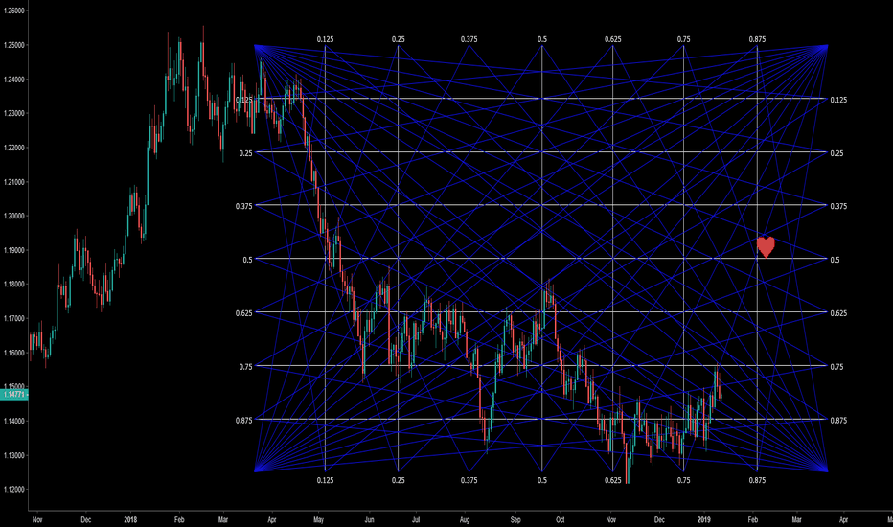Viewport: 893px width, 527px height.
Task: Click the 1.17000 price axis label
Action: 13,318
